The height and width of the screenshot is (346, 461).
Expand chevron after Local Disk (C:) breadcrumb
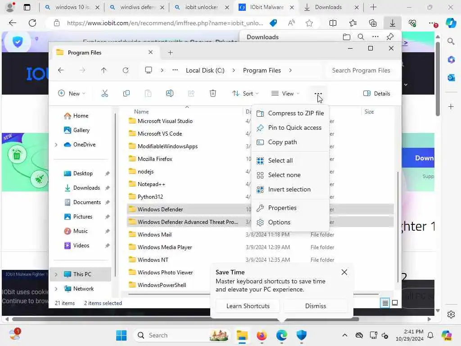click(234, 70)
